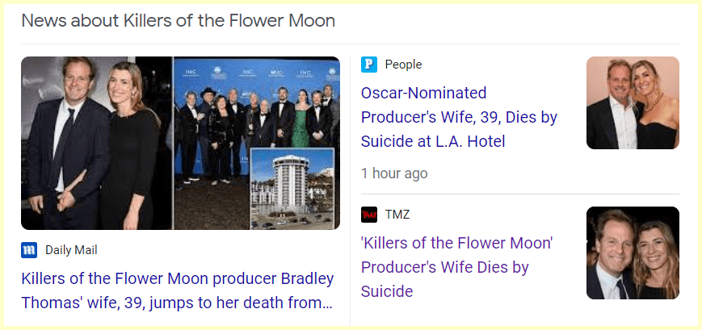Click the TMZ publisher logo icon

[x=369, y=215]
